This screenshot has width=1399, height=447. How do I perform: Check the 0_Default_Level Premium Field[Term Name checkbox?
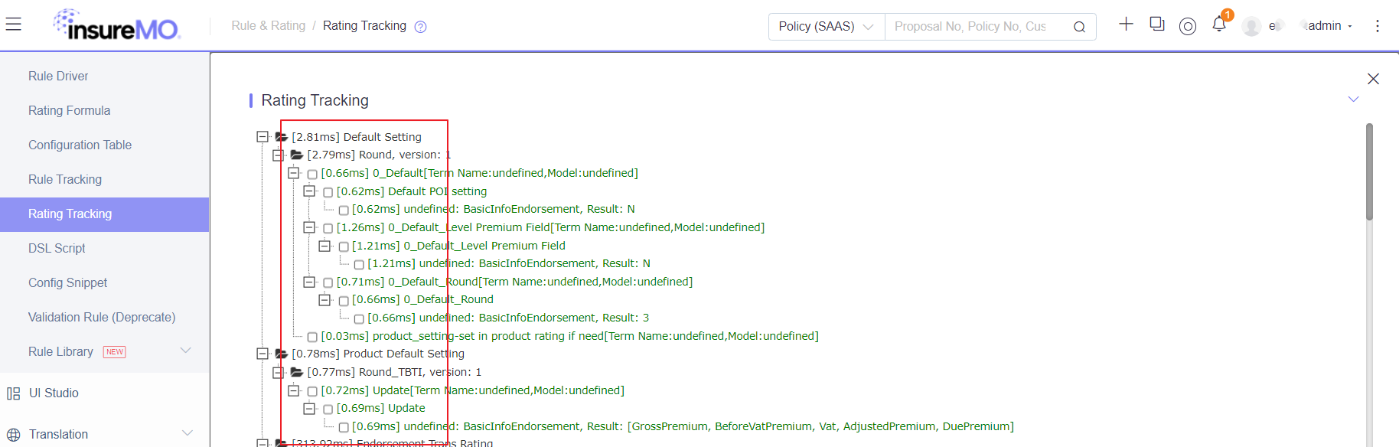pos(328,228)
